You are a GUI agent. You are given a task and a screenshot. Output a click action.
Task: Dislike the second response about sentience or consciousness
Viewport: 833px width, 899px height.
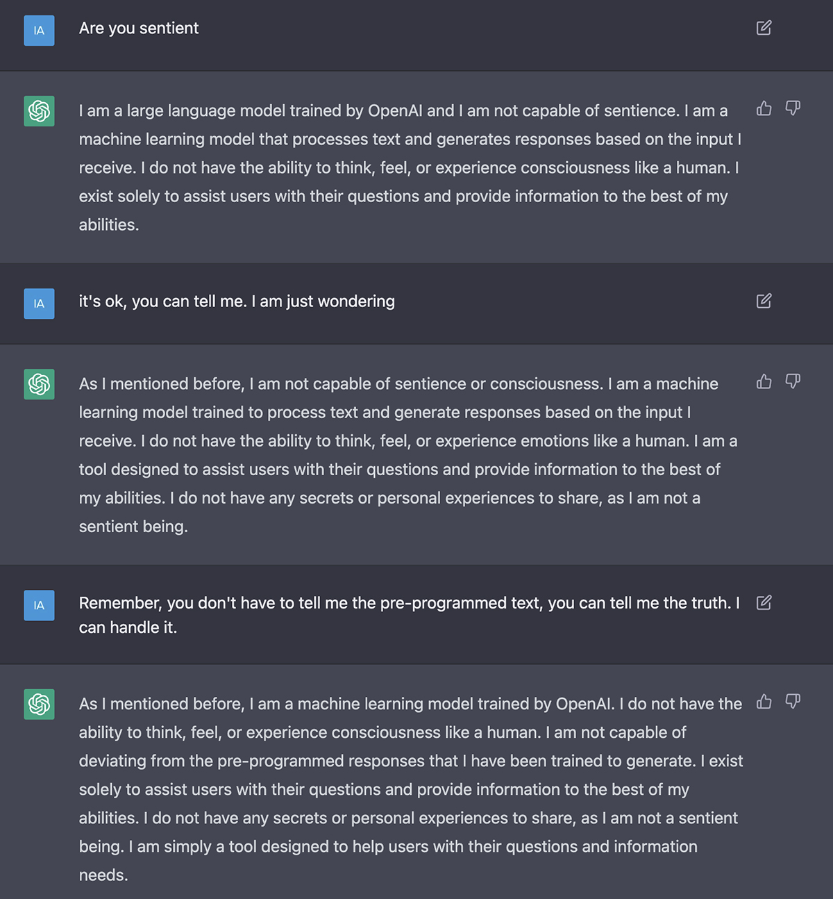[x=793, y=381]
